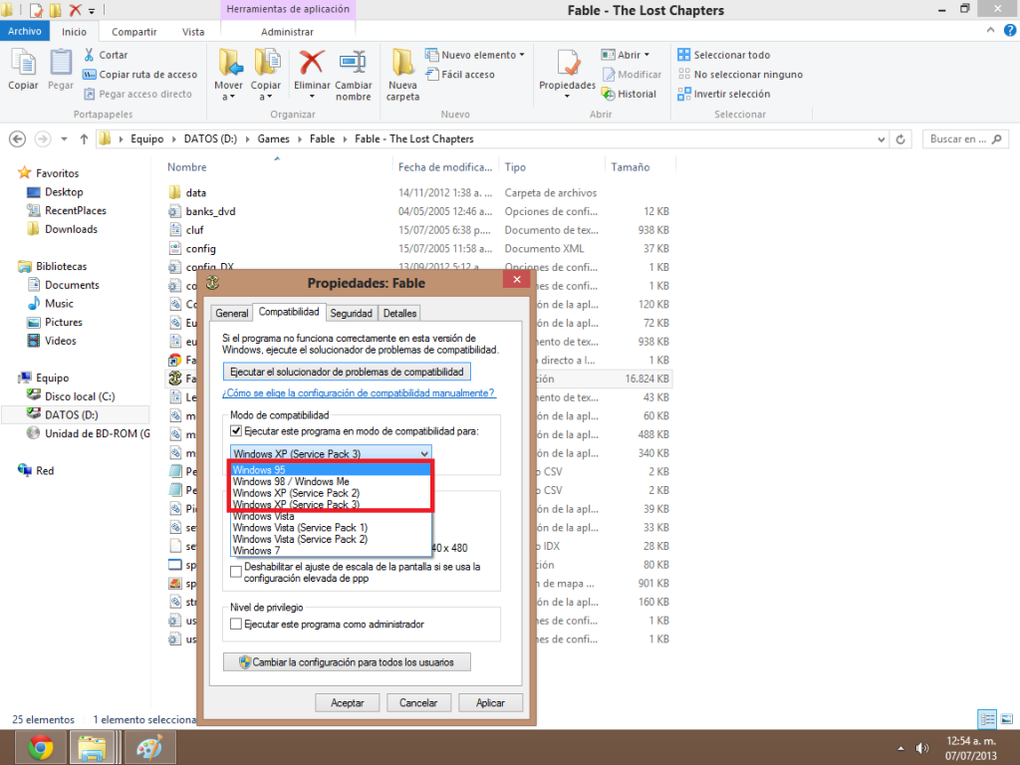1020x765 pixels.
Task: Select Disco local (C:) drive
Action: pos(80,396)
